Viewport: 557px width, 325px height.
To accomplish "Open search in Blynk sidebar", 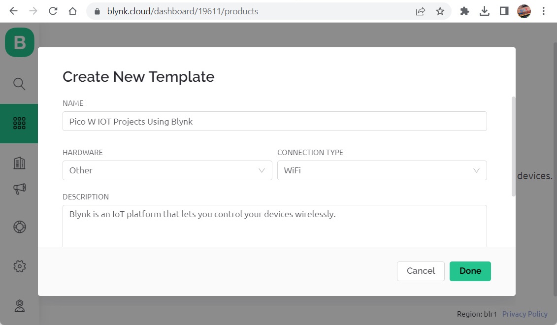I will (x=19, y=84).
